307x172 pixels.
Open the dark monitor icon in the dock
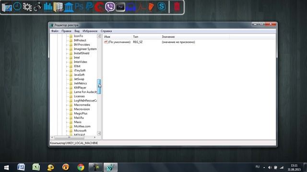tap(120, 7)
